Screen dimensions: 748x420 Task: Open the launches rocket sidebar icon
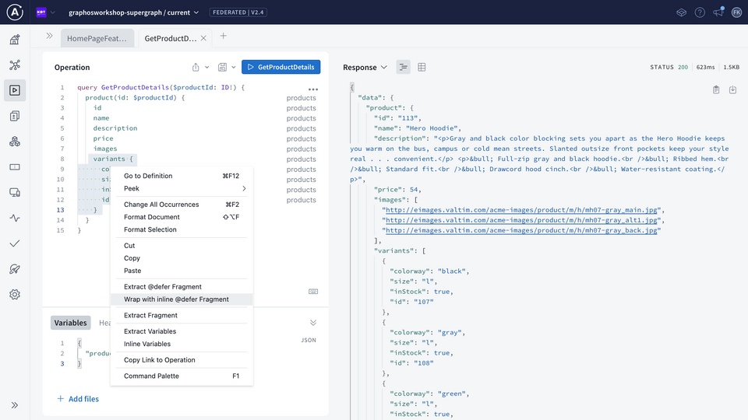point(15,269)
